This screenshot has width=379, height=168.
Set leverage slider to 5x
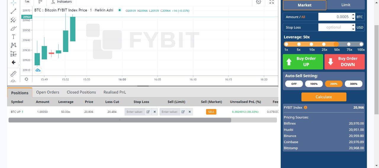299,44
